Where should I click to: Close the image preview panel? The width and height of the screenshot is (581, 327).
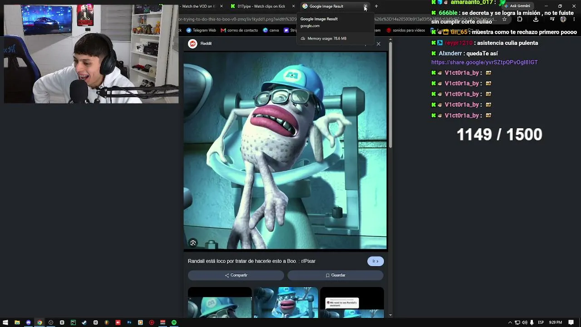pyautogui.click(x=379, y=44)
